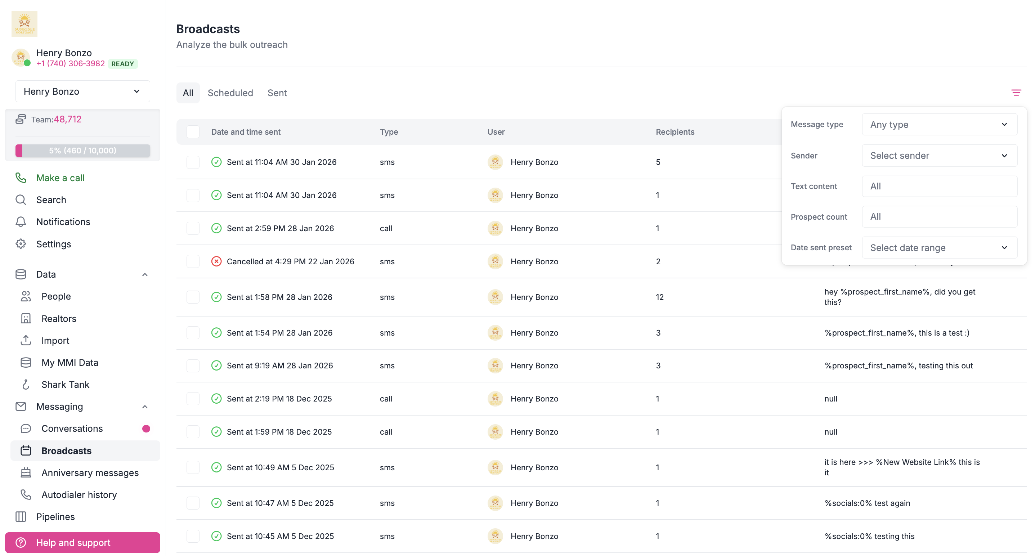1035x556 pixels.
Task: Click the gear icon beside Settings
Action: [21, 244]
